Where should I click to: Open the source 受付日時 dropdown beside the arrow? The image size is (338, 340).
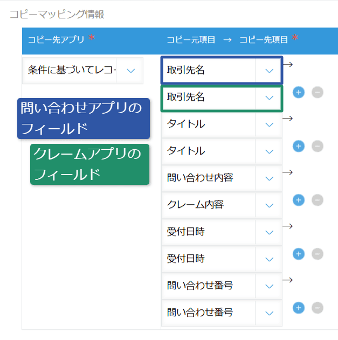[x=222, y=232]
